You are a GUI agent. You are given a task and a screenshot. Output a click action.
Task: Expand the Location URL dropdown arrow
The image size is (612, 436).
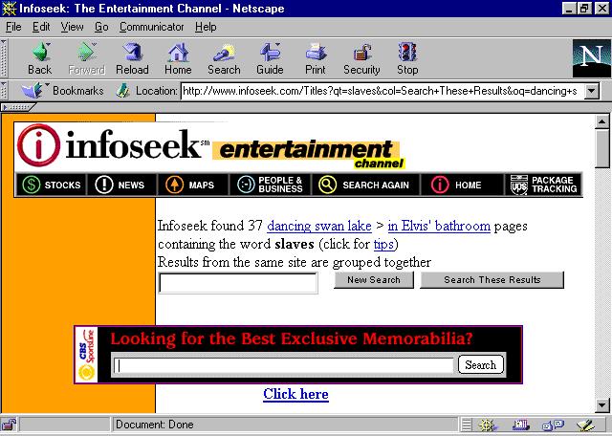point(591,91)
